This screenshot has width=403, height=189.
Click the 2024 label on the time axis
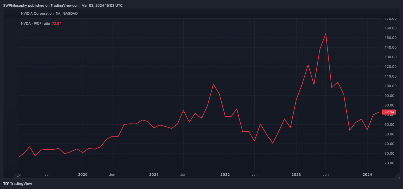[x=367, y=175]
